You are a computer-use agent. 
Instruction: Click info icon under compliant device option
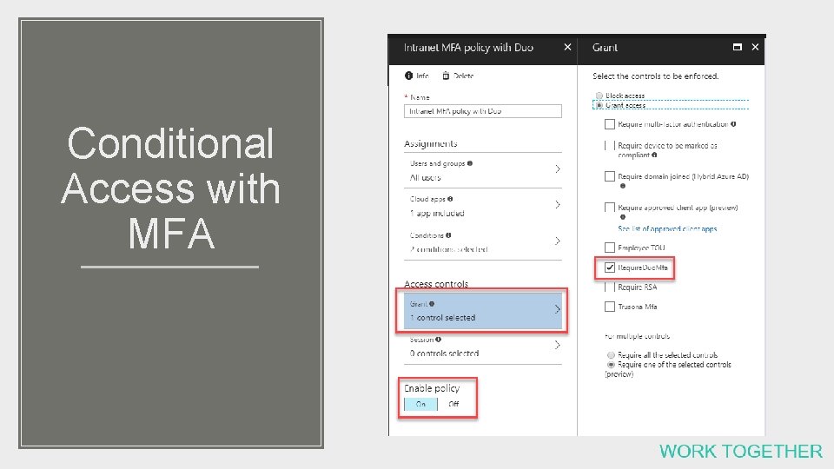654,155
